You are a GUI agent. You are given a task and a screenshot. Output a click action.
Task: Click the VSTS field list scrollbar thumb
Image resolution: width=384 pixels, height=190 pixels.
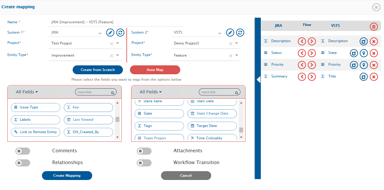(241, 130)
